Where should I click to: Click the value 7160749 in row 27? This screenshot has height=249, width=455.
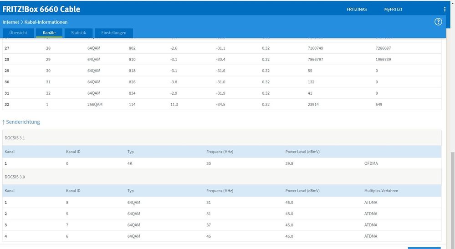coord(316,48)
